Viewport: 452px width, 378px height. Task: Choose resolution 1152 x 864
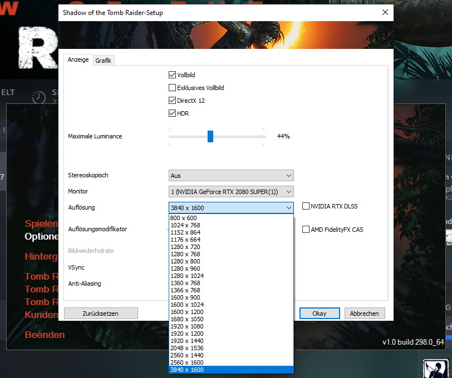click(x=231, y=232)
